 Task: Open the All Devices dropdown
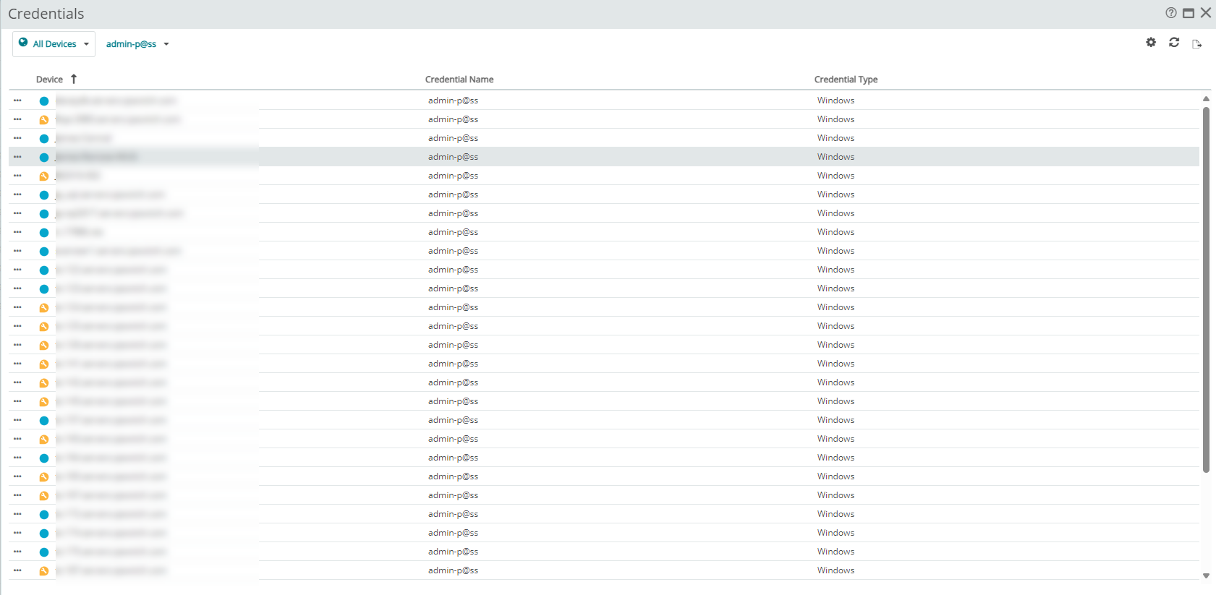(54, 44)
